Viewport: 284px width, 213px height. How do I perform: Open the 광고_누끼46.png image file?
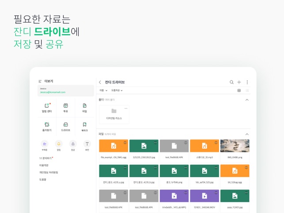(x=174, y=175)
